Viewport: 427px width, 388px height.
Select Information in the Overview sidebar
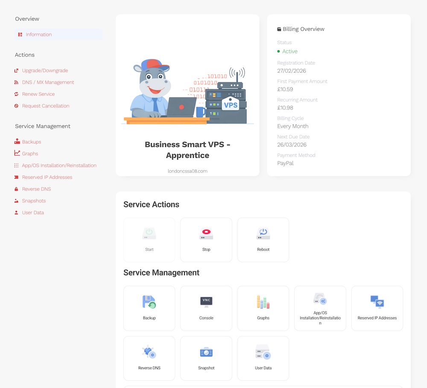coord(38,35)
